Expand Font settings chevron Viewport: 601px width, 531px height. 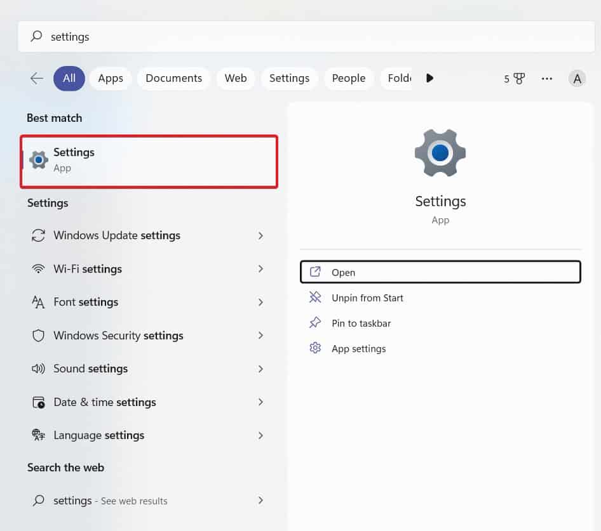coord(260,302)
